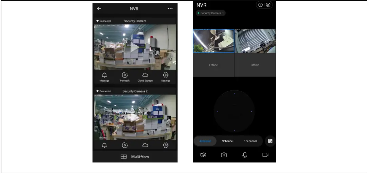This screenshot has height=175, width=369.
Task: Take a snapshot with the camera icon
Action: [x=224, y=155]
